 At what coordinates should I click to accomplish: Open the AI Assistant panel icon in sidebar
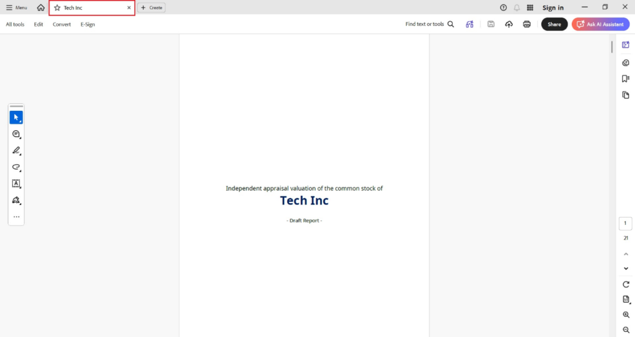[625, 45]
